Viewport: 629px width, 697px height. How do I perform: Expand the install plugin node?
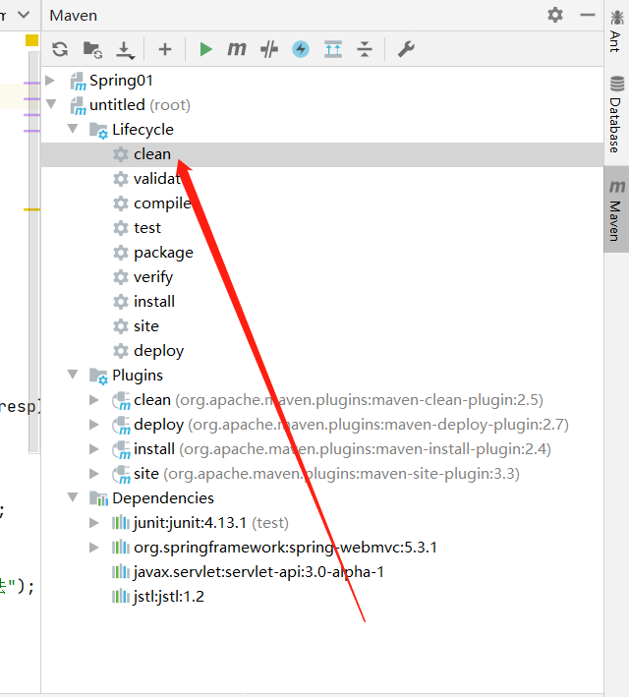(93, 449)
